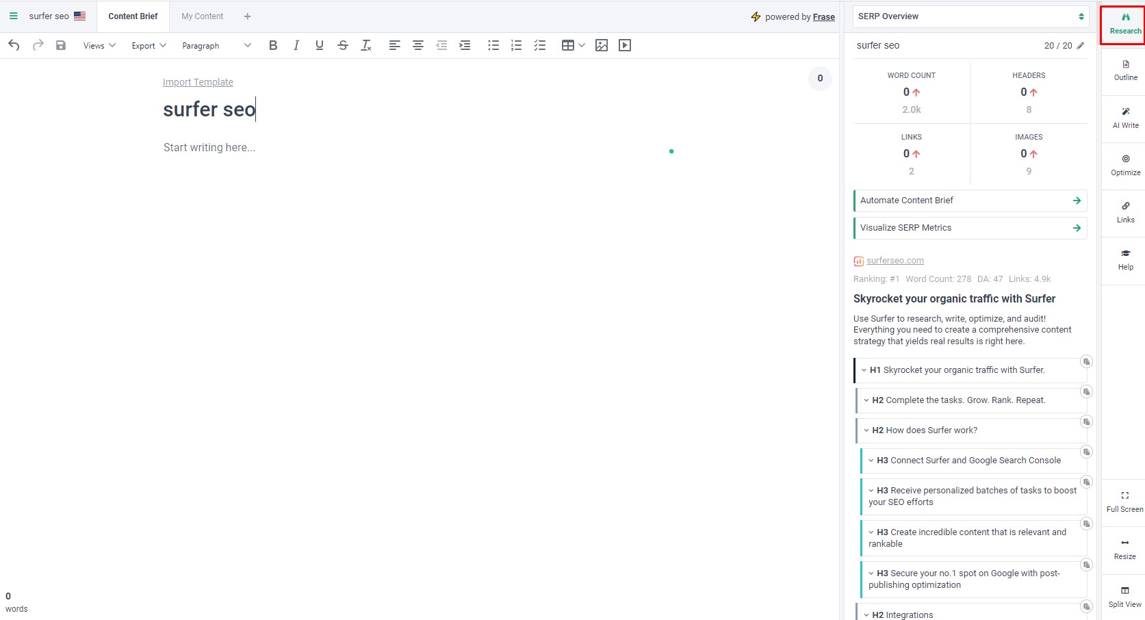
Task: Expand H3 Secure your no.1 spot item
Action: point(871,573)
